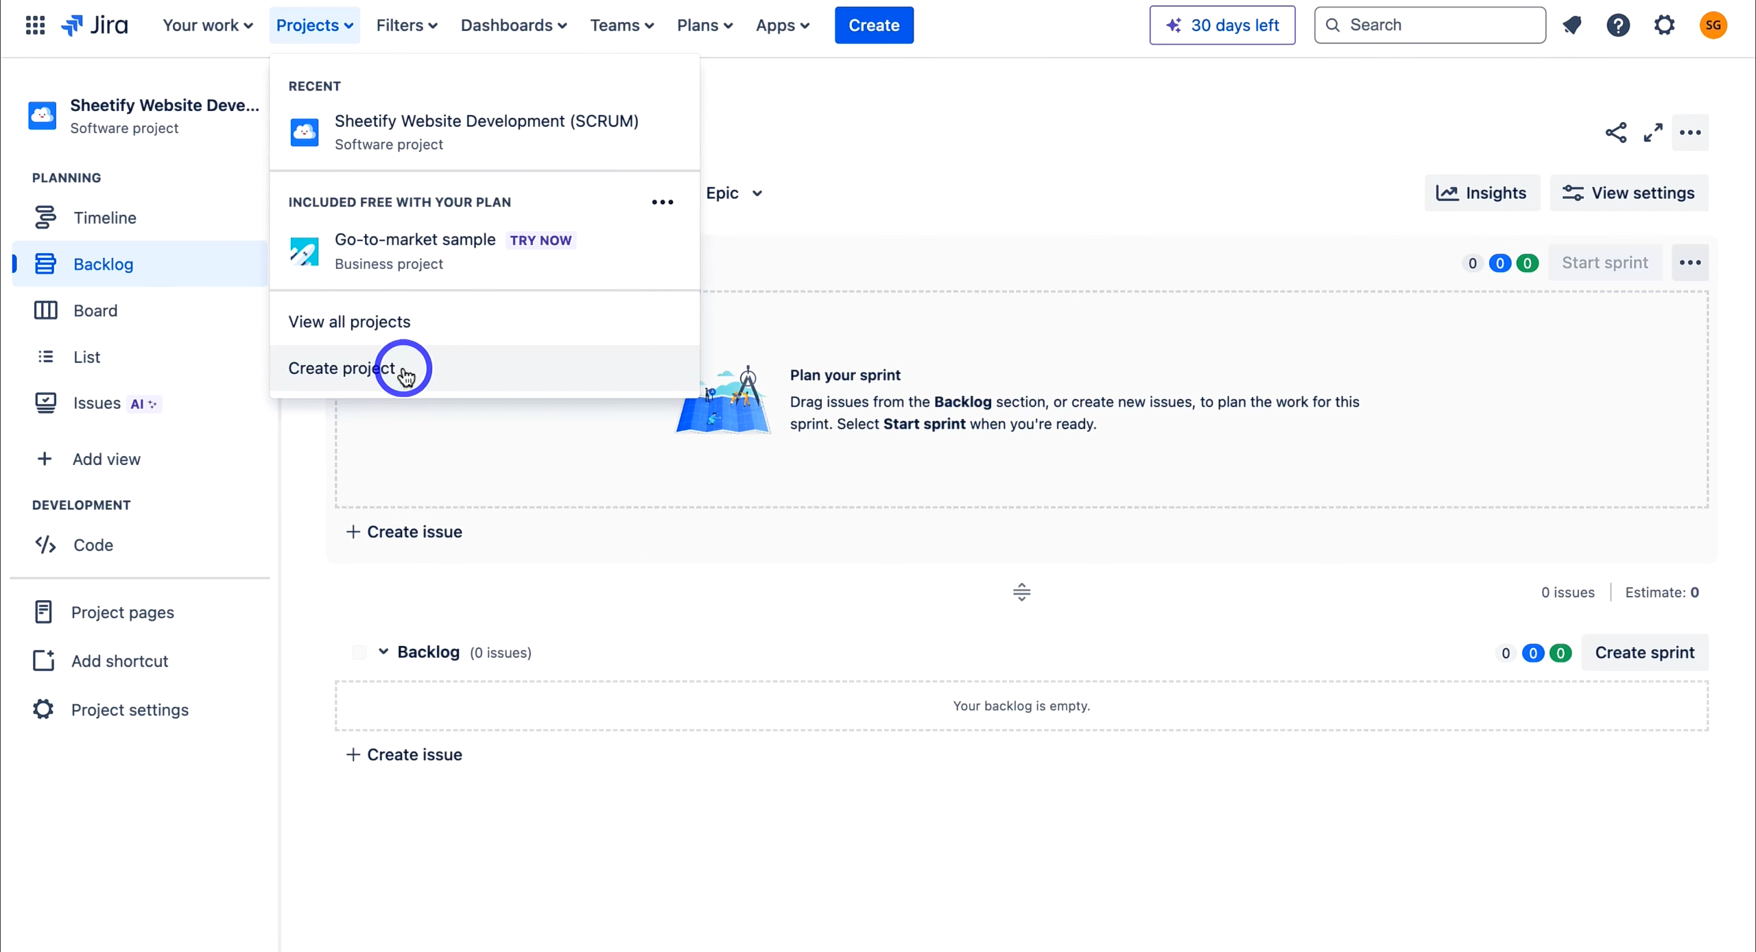
Task: Click the Go-to-market sample project icon
Action: point(304,251)
